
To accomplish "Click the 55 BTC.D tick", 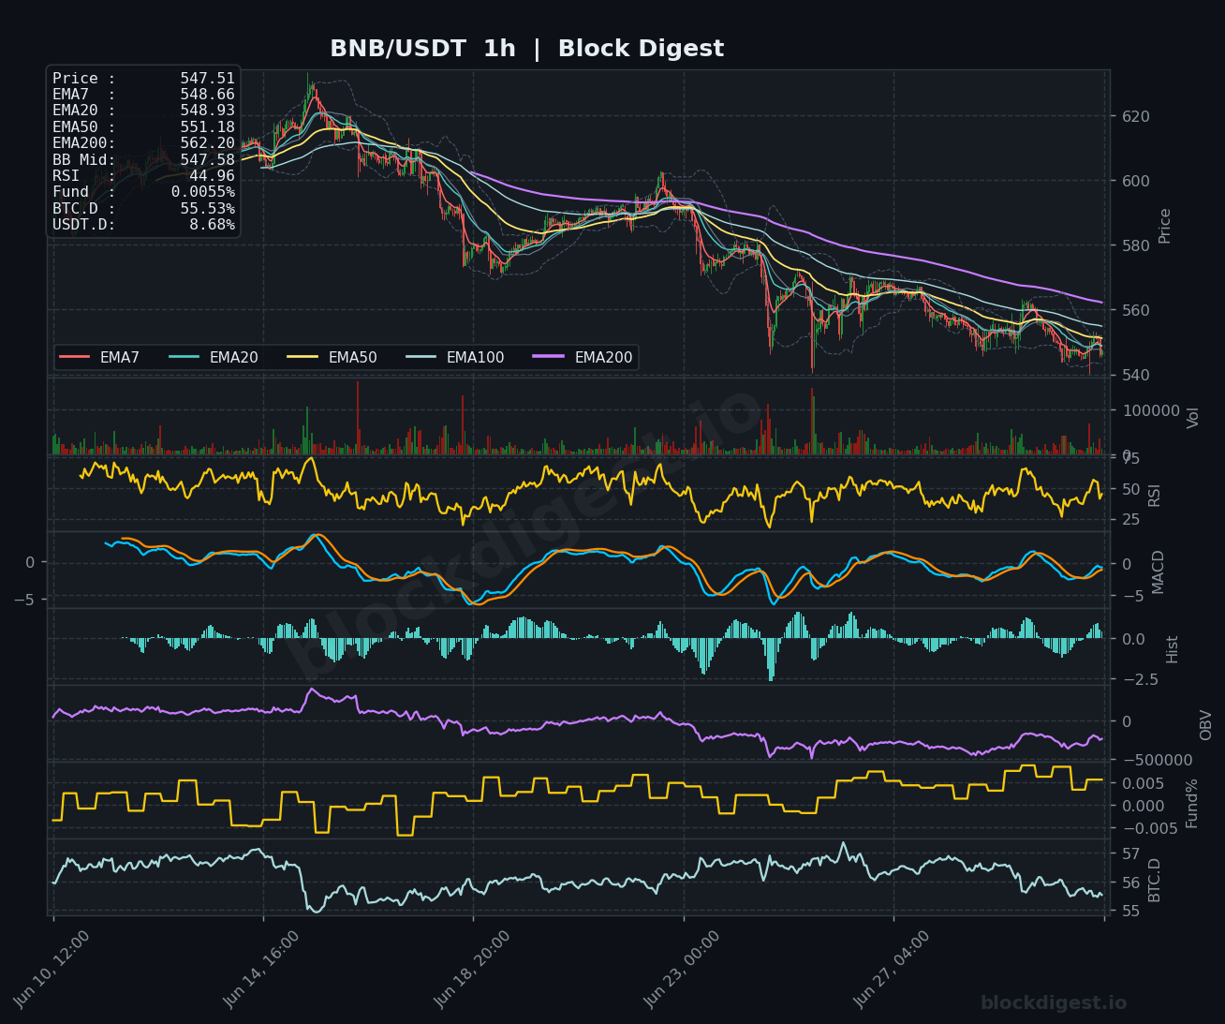I will pyautogui.click(x=1130, y=912).
